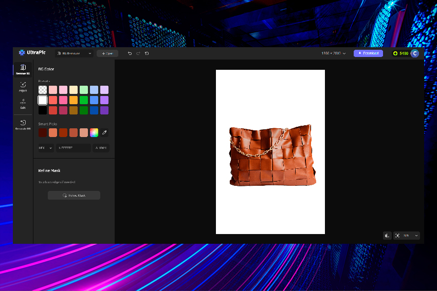437x291 pixels.
Task: Undo the last action
Action: (130, 53)
